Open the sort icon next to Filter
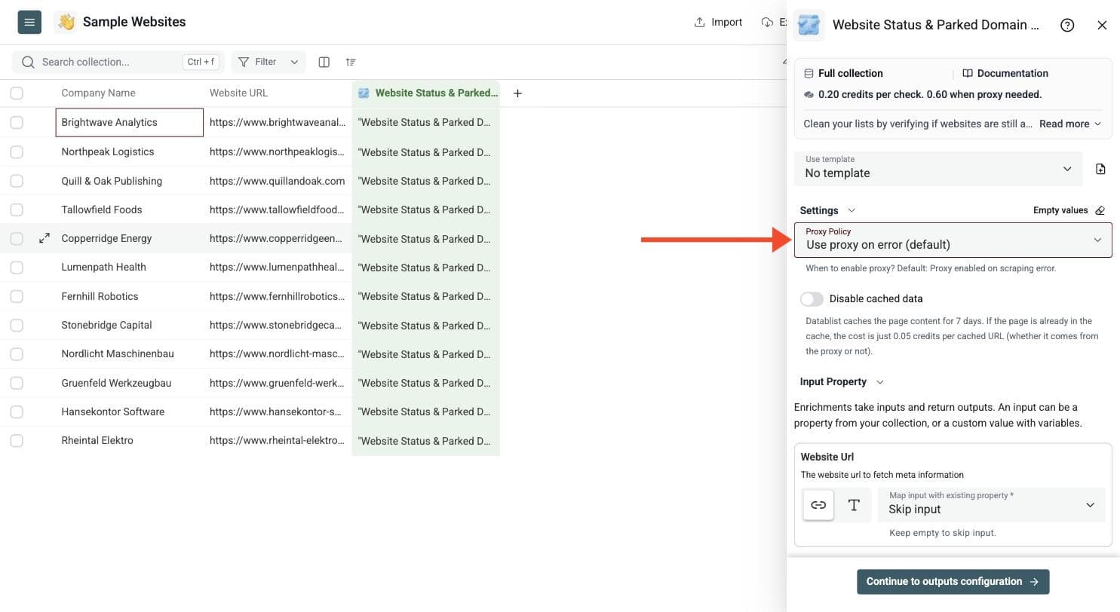Image resolution: width=1120 pixels, height=612 pixels. 351,62
